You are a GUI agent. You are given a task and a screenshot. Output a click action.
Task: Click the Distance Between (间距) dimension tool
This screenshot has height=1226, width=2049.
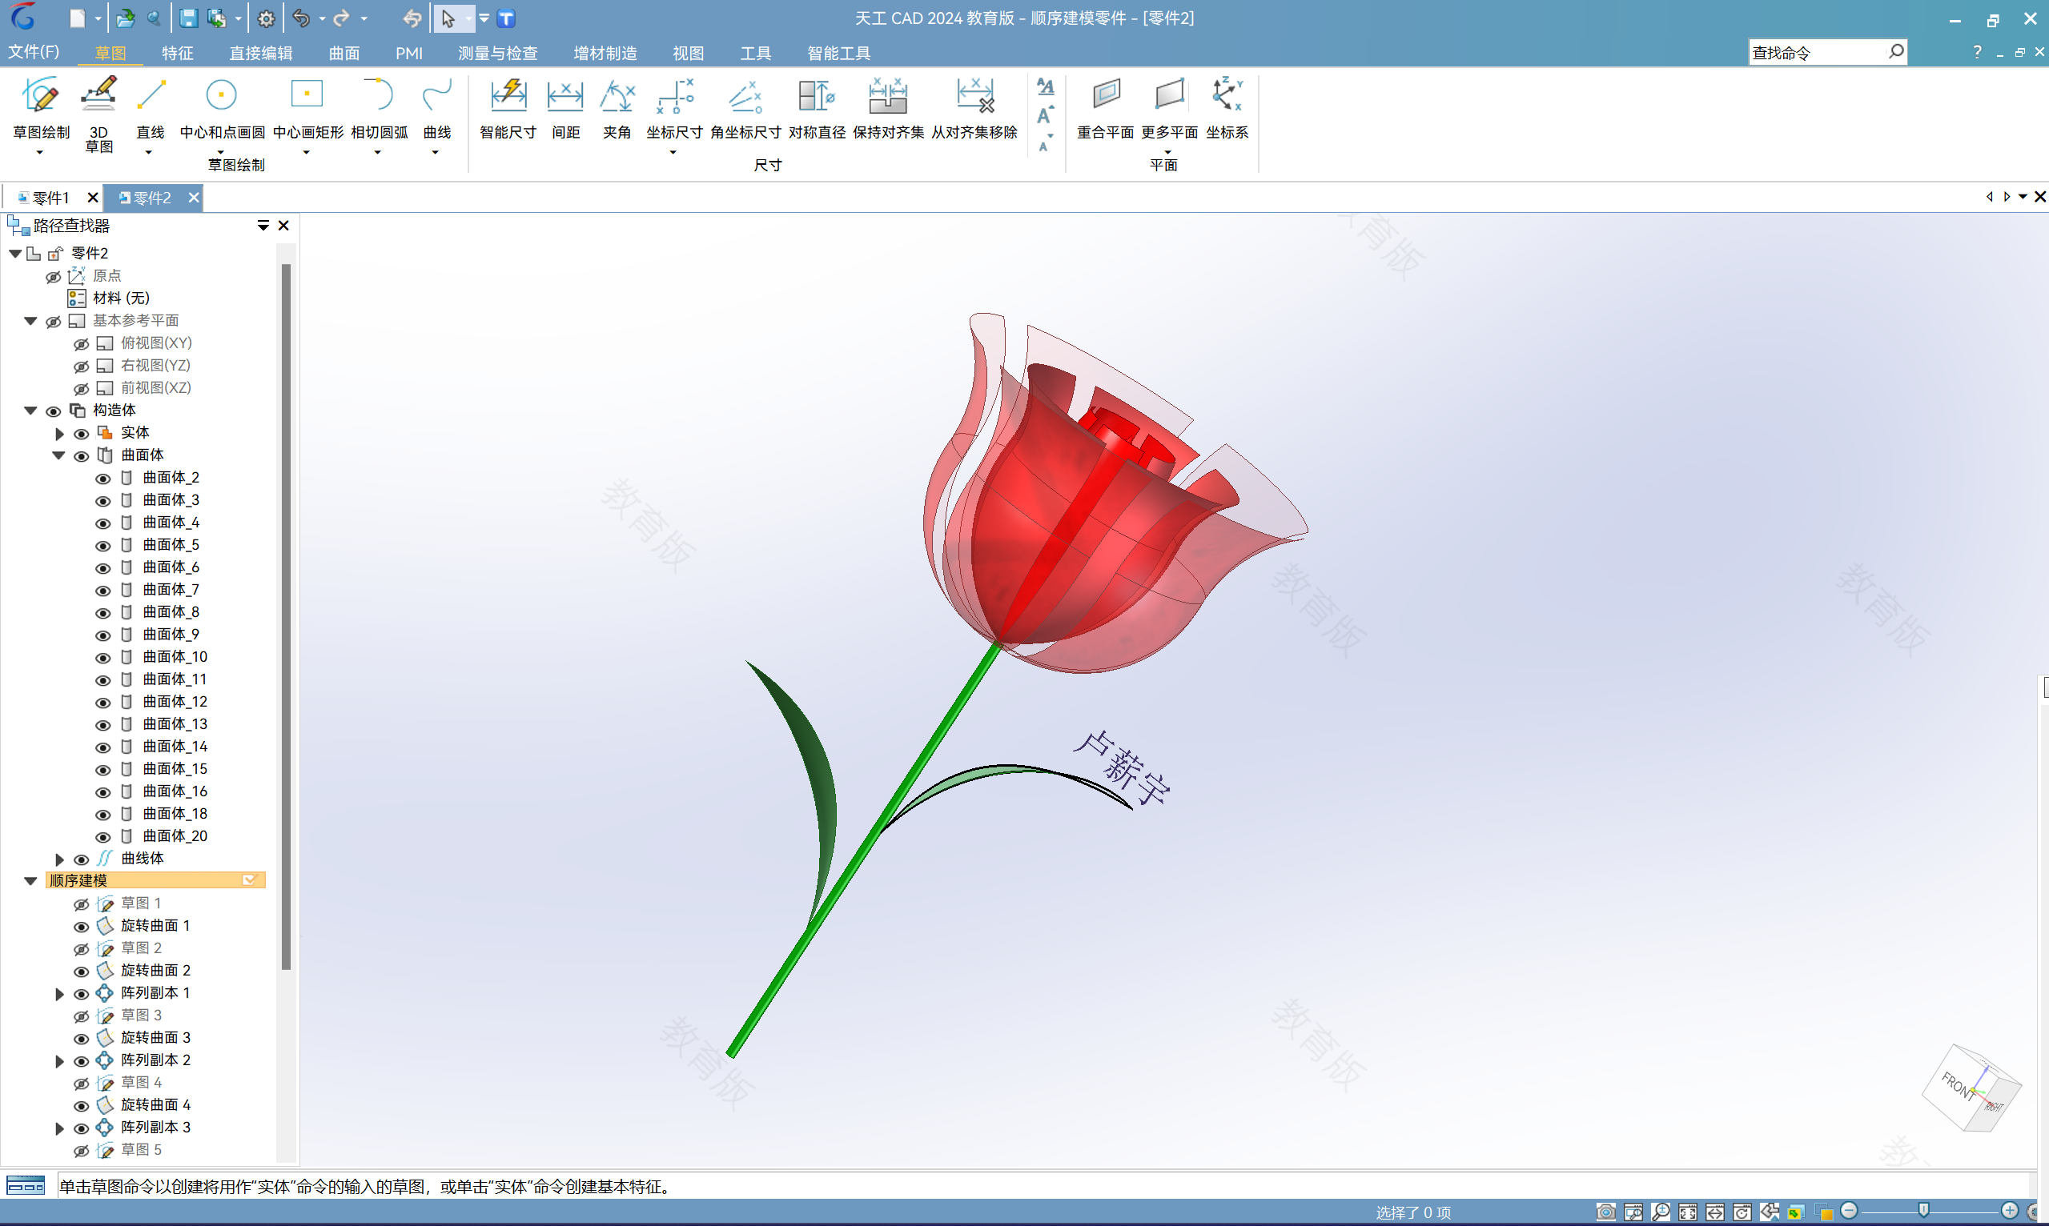click(565, 108)
